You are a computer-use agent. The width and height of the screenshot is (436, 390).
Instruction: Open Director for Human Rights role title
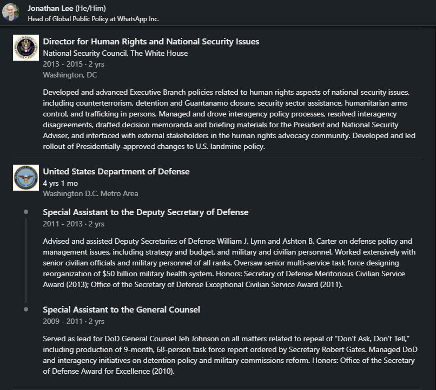(x=151, y=42)
